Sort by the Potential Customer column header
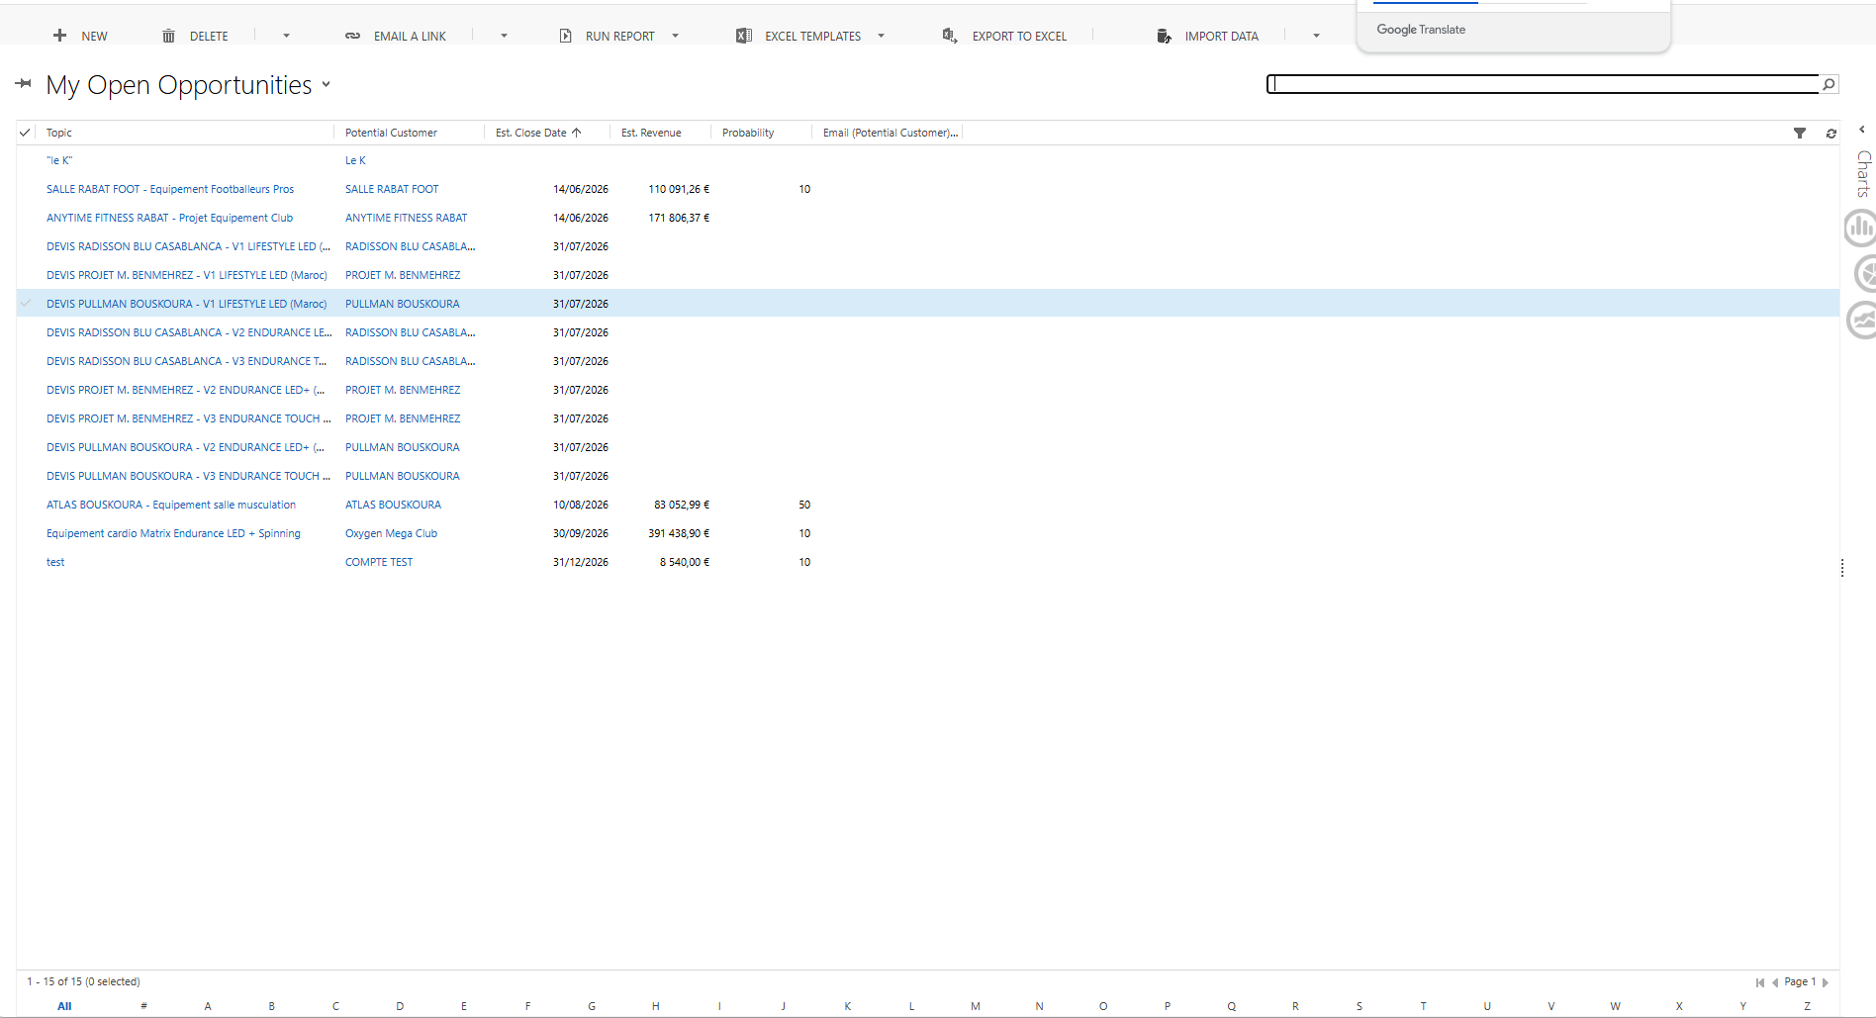 (x=391, y=133)
